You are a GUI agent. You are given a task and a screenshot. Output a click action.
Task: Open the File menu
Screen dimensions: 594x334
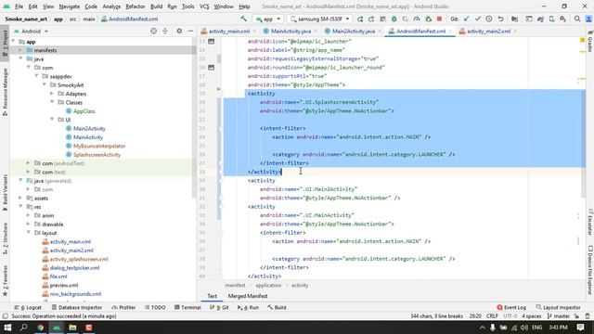(x=19, y=6)
